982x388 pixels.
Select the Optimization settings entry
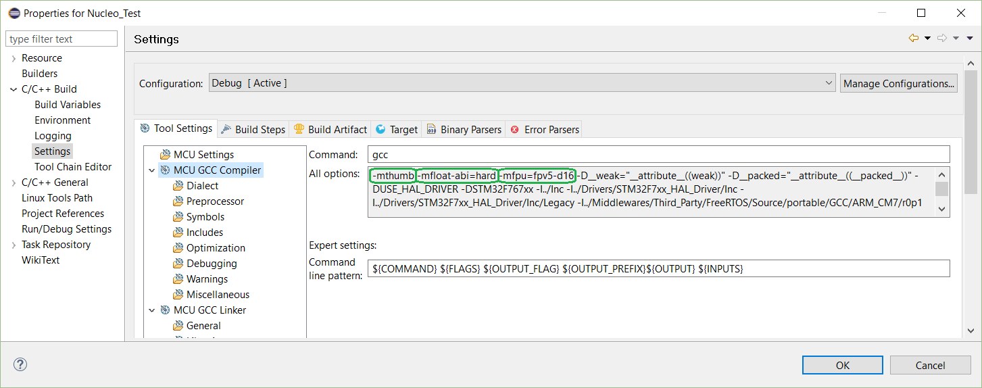[216, 248]
